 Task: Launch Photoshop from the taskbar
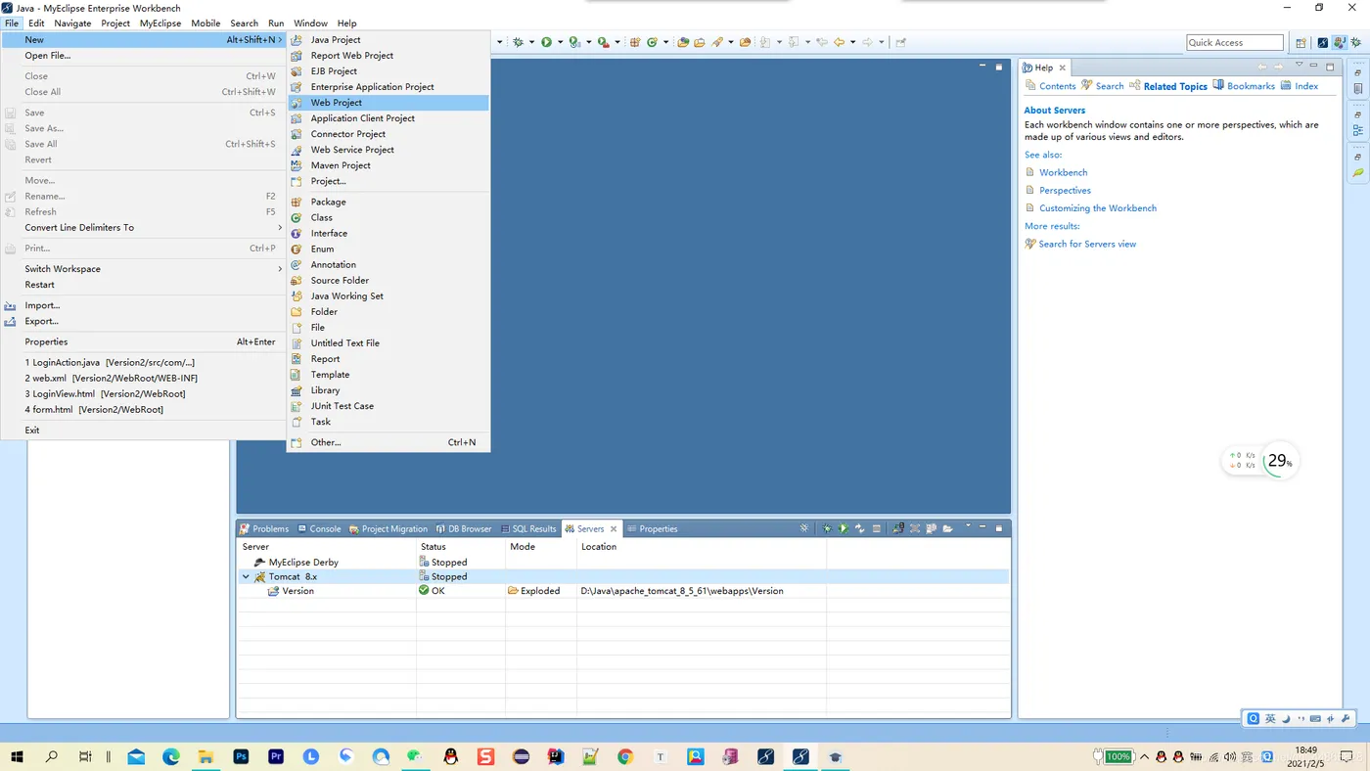tap(241, 756)
